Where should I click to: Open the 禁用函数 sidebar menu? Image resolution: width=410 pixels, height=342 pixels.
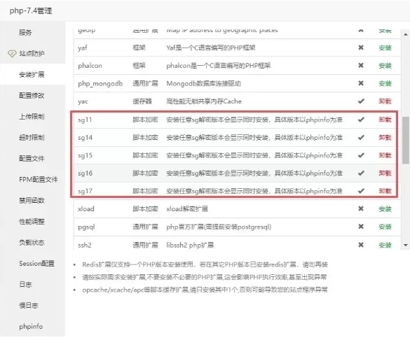32,200
